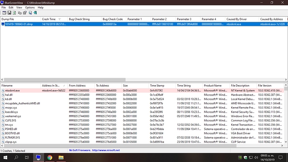
Task: Select msrpc.sys row
Action: (x=142, y=108)
